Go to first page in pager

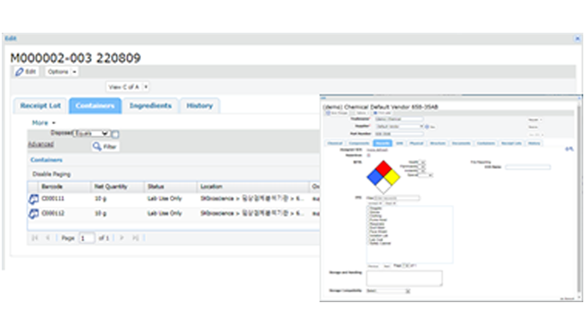[x=34, y=238]
